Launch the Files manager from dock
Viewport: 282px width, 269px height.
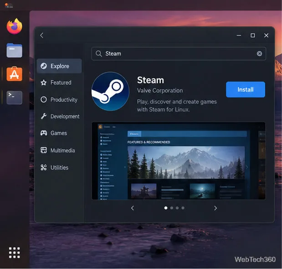tap(15, 50)
